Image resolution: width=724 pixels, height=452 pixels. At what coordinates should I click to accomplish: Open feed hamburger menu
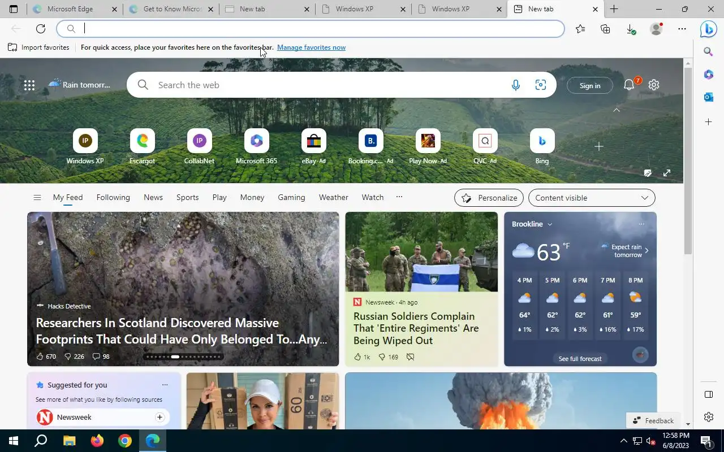[37, 197]
